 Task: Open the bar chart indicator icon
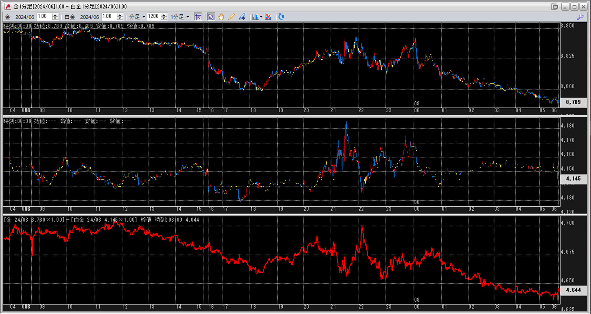[x=255, y=17]
